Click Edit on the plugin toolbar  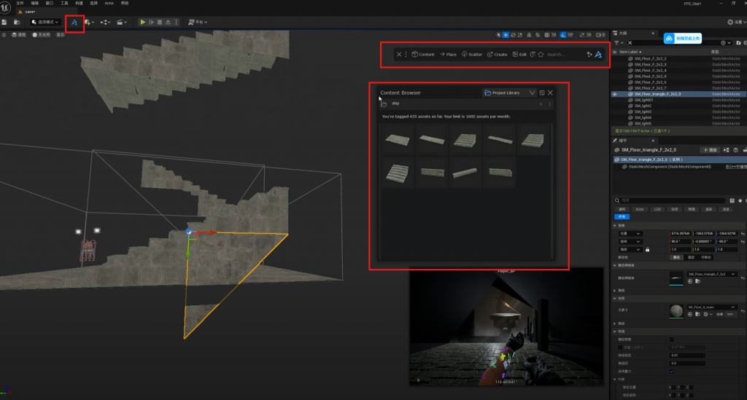[519, 54]
